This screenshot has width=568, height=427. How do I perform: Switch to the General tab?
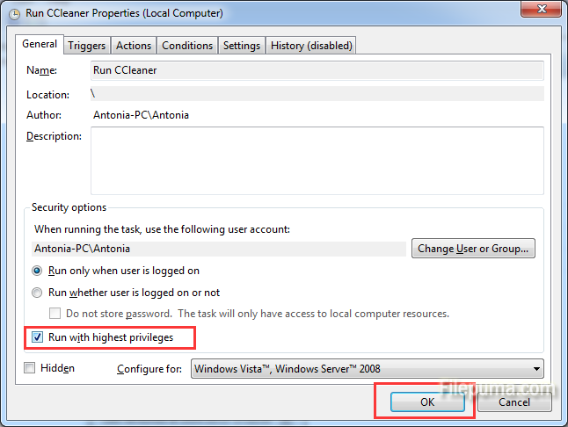pyautogui.click(x=40, y=44)
